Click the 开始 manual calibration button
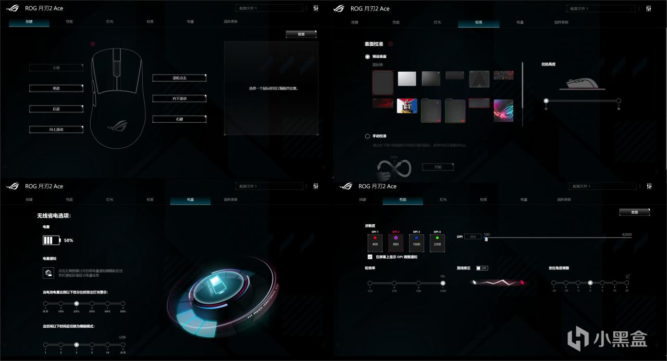The image size is (667, 361). coord(438,167)
